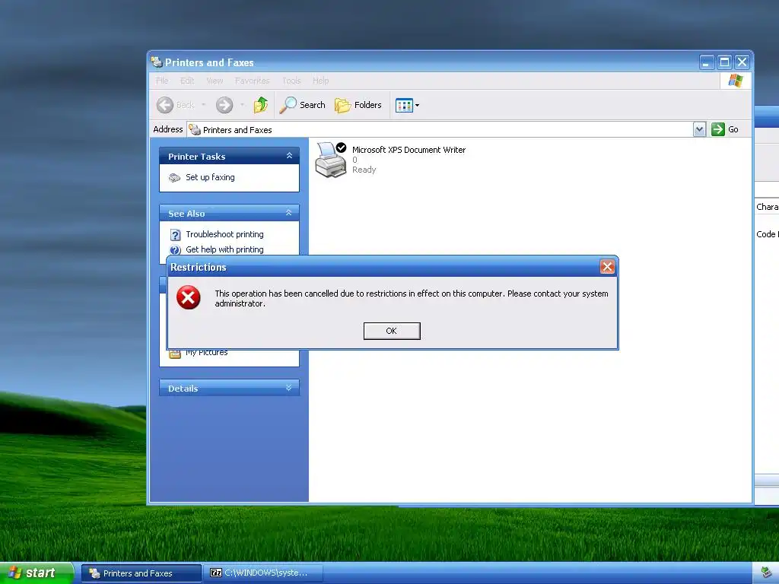Click the system tray icon

click(x=767, y=573)
